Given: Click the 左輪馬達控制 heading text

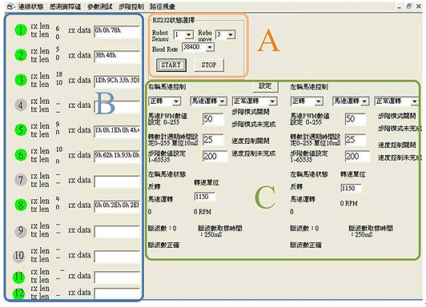Looking at the screenshot, I should (x=309, y=87).
